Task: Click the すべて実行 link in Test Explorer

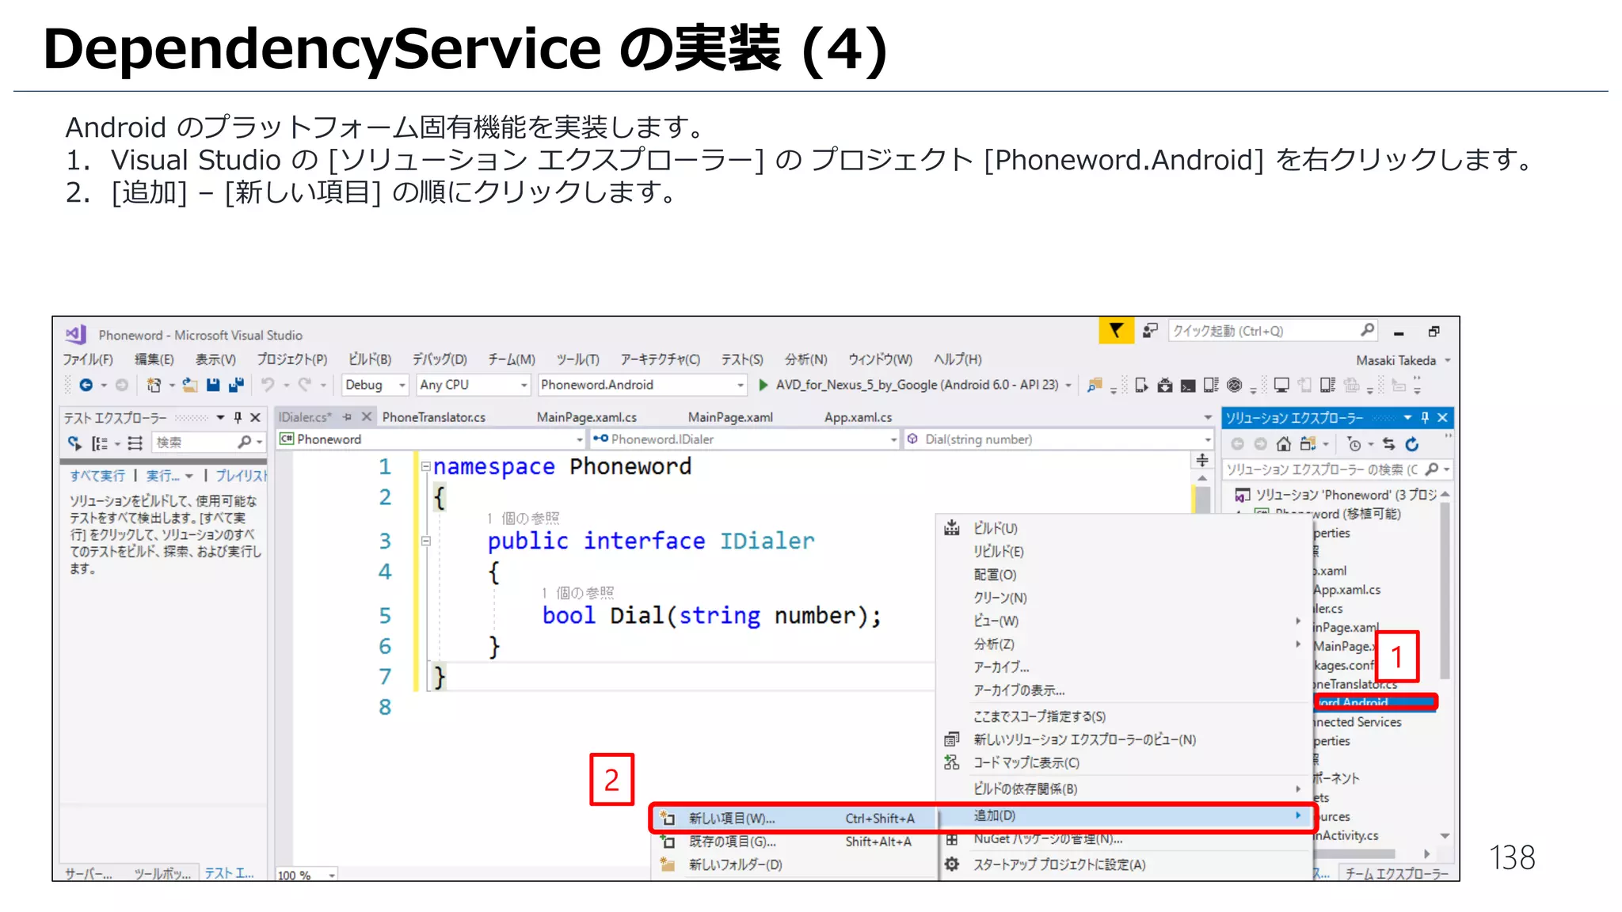Action: pyautogui.click(x=97, y=476)
